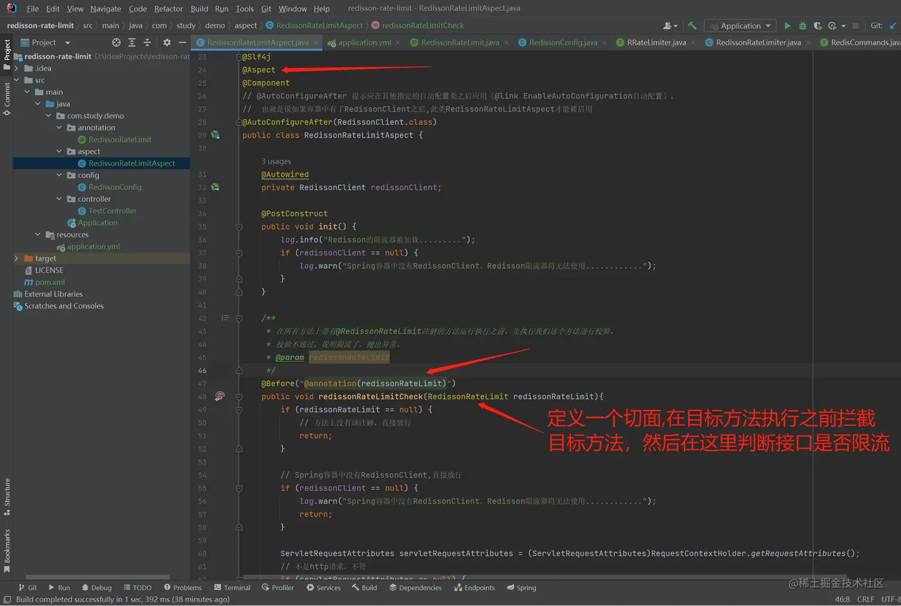This screenshot has width=901, height=606.
Task: Click the gutter Spring bean icon at line 29
Action: [x=215, y=135]
